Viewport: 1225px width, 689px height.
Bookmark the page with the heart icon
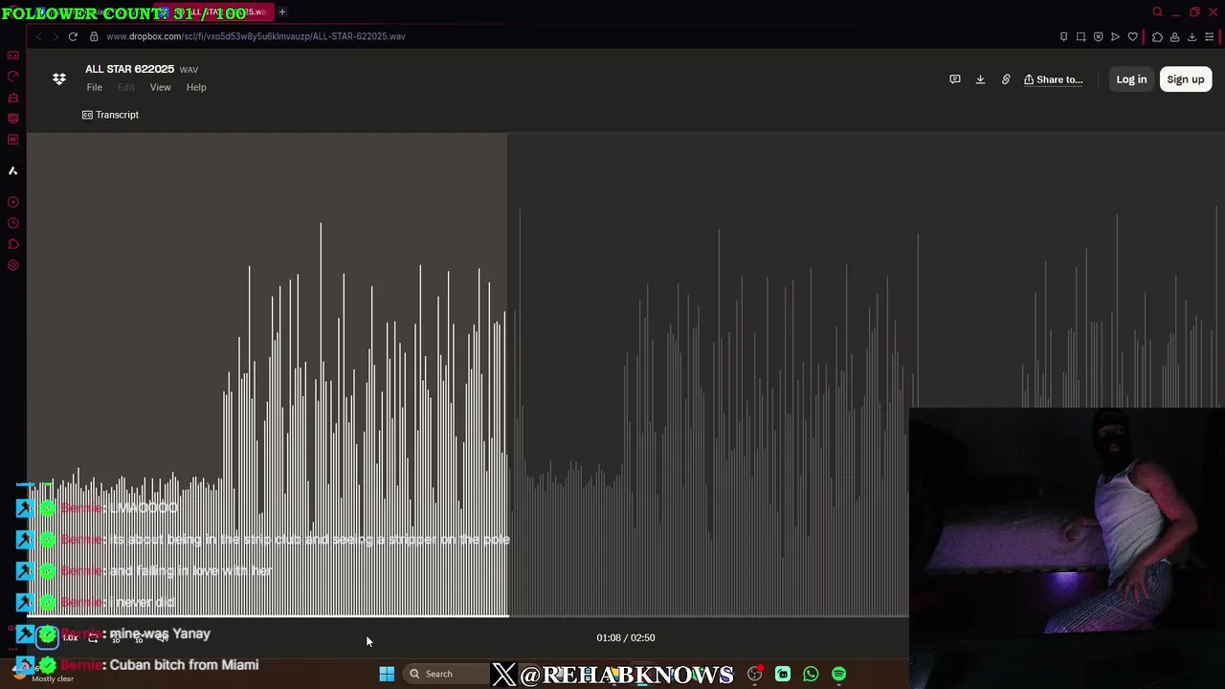point(1133,36)
